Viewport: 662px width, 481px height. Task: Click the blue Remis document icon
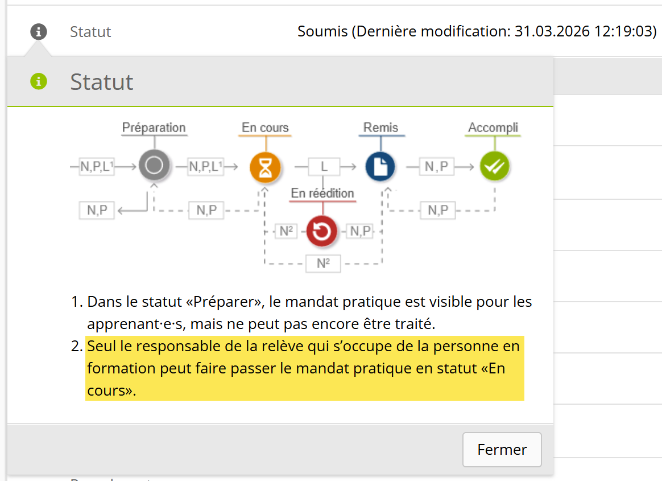point(380,167)
